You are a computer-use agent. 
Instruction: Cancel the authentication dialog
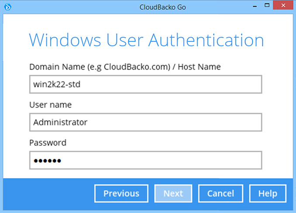click(x=220, y=193)
